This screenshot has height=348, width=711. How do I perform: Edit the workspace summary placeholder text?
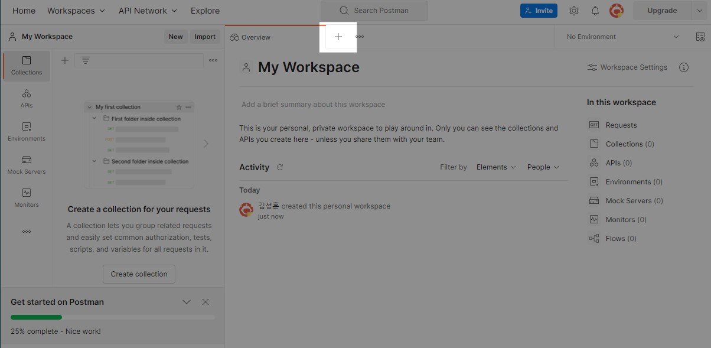[x=313, y=105]
